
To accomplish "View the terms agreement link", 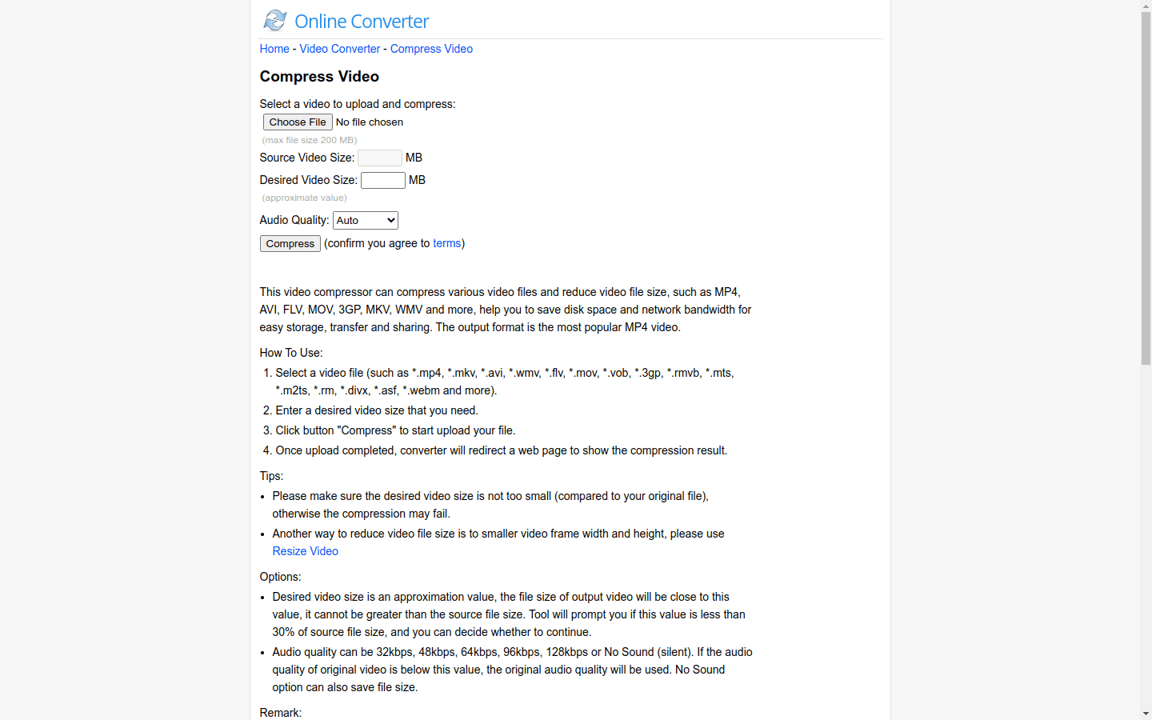I will point(446,243).
